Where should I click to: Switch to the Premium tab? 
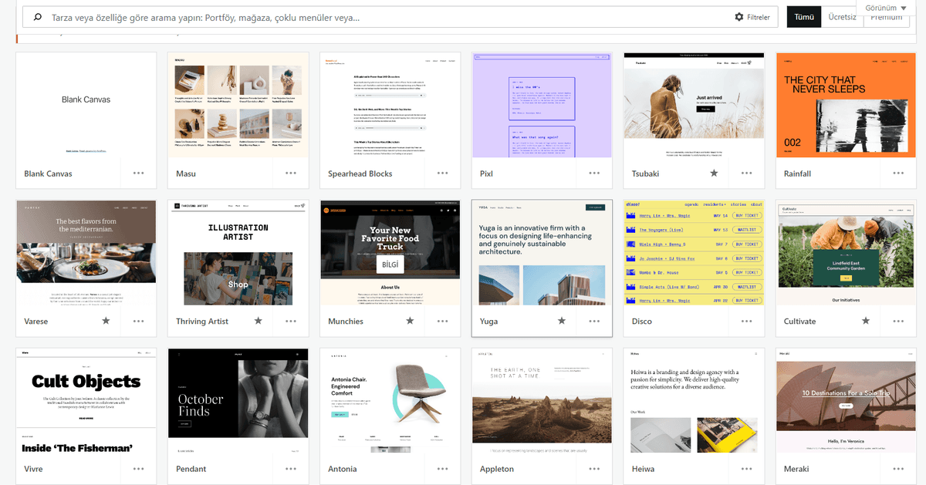tap(886, 19)
